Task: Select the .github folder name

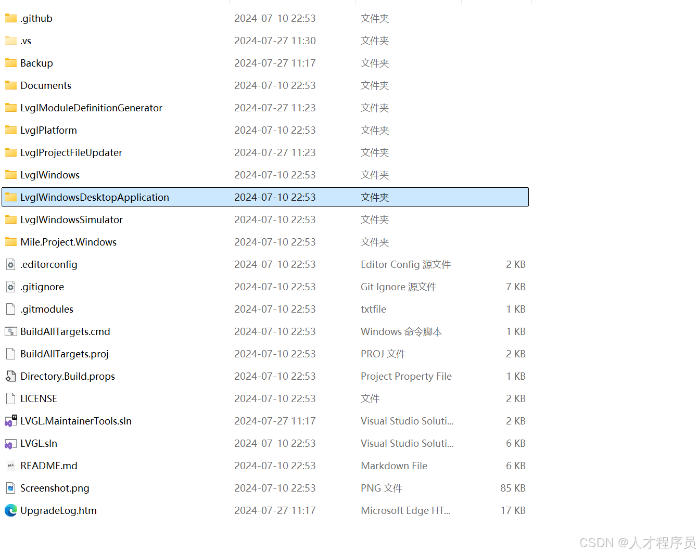Action: (36, 18)
